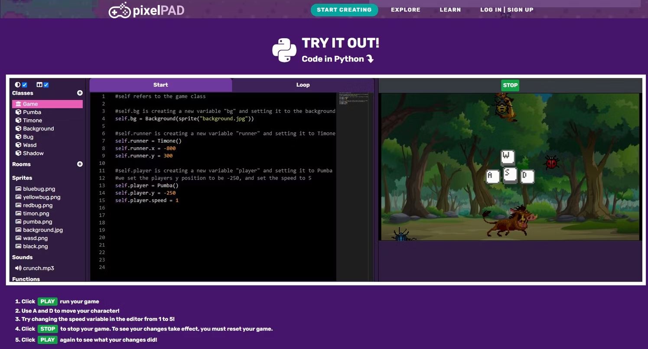Click the Sprites section heading
Viewport: 648px width, 349px height.
tap(22, 178)
